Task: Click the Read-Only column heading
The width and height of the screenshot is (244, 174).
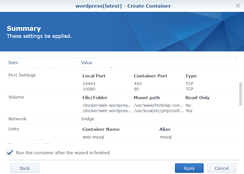Action: 197,98
